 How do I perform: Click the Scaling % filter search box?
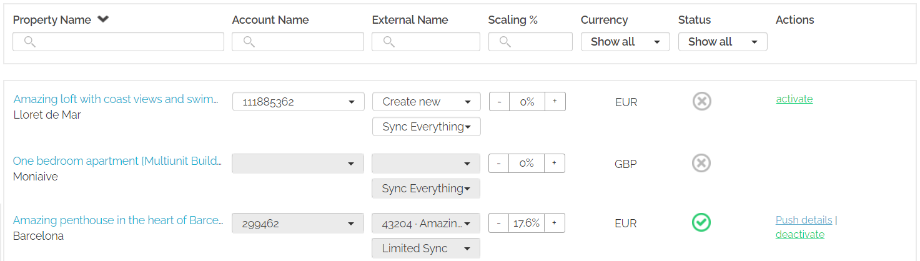coord(530,42)
